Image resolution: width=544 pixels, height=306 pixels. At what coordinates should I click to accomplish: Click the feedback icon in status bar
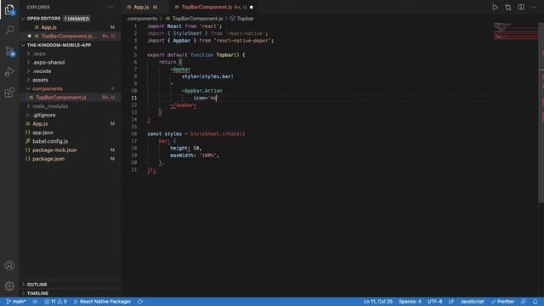(x=524, y=302)
